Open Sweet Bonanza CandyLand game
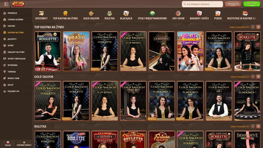This screenshot has height=148, width=263. (x=190, y=51)
